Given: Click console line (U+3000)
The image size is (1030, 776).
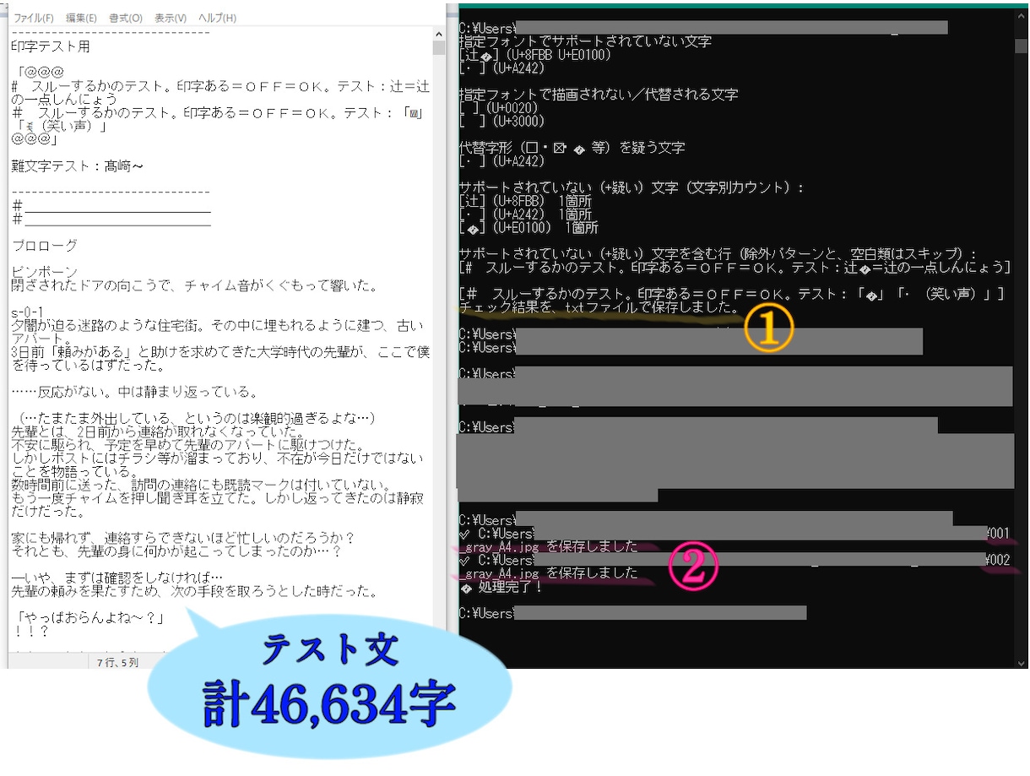Looking at the screenshot, I should (501, 121).
